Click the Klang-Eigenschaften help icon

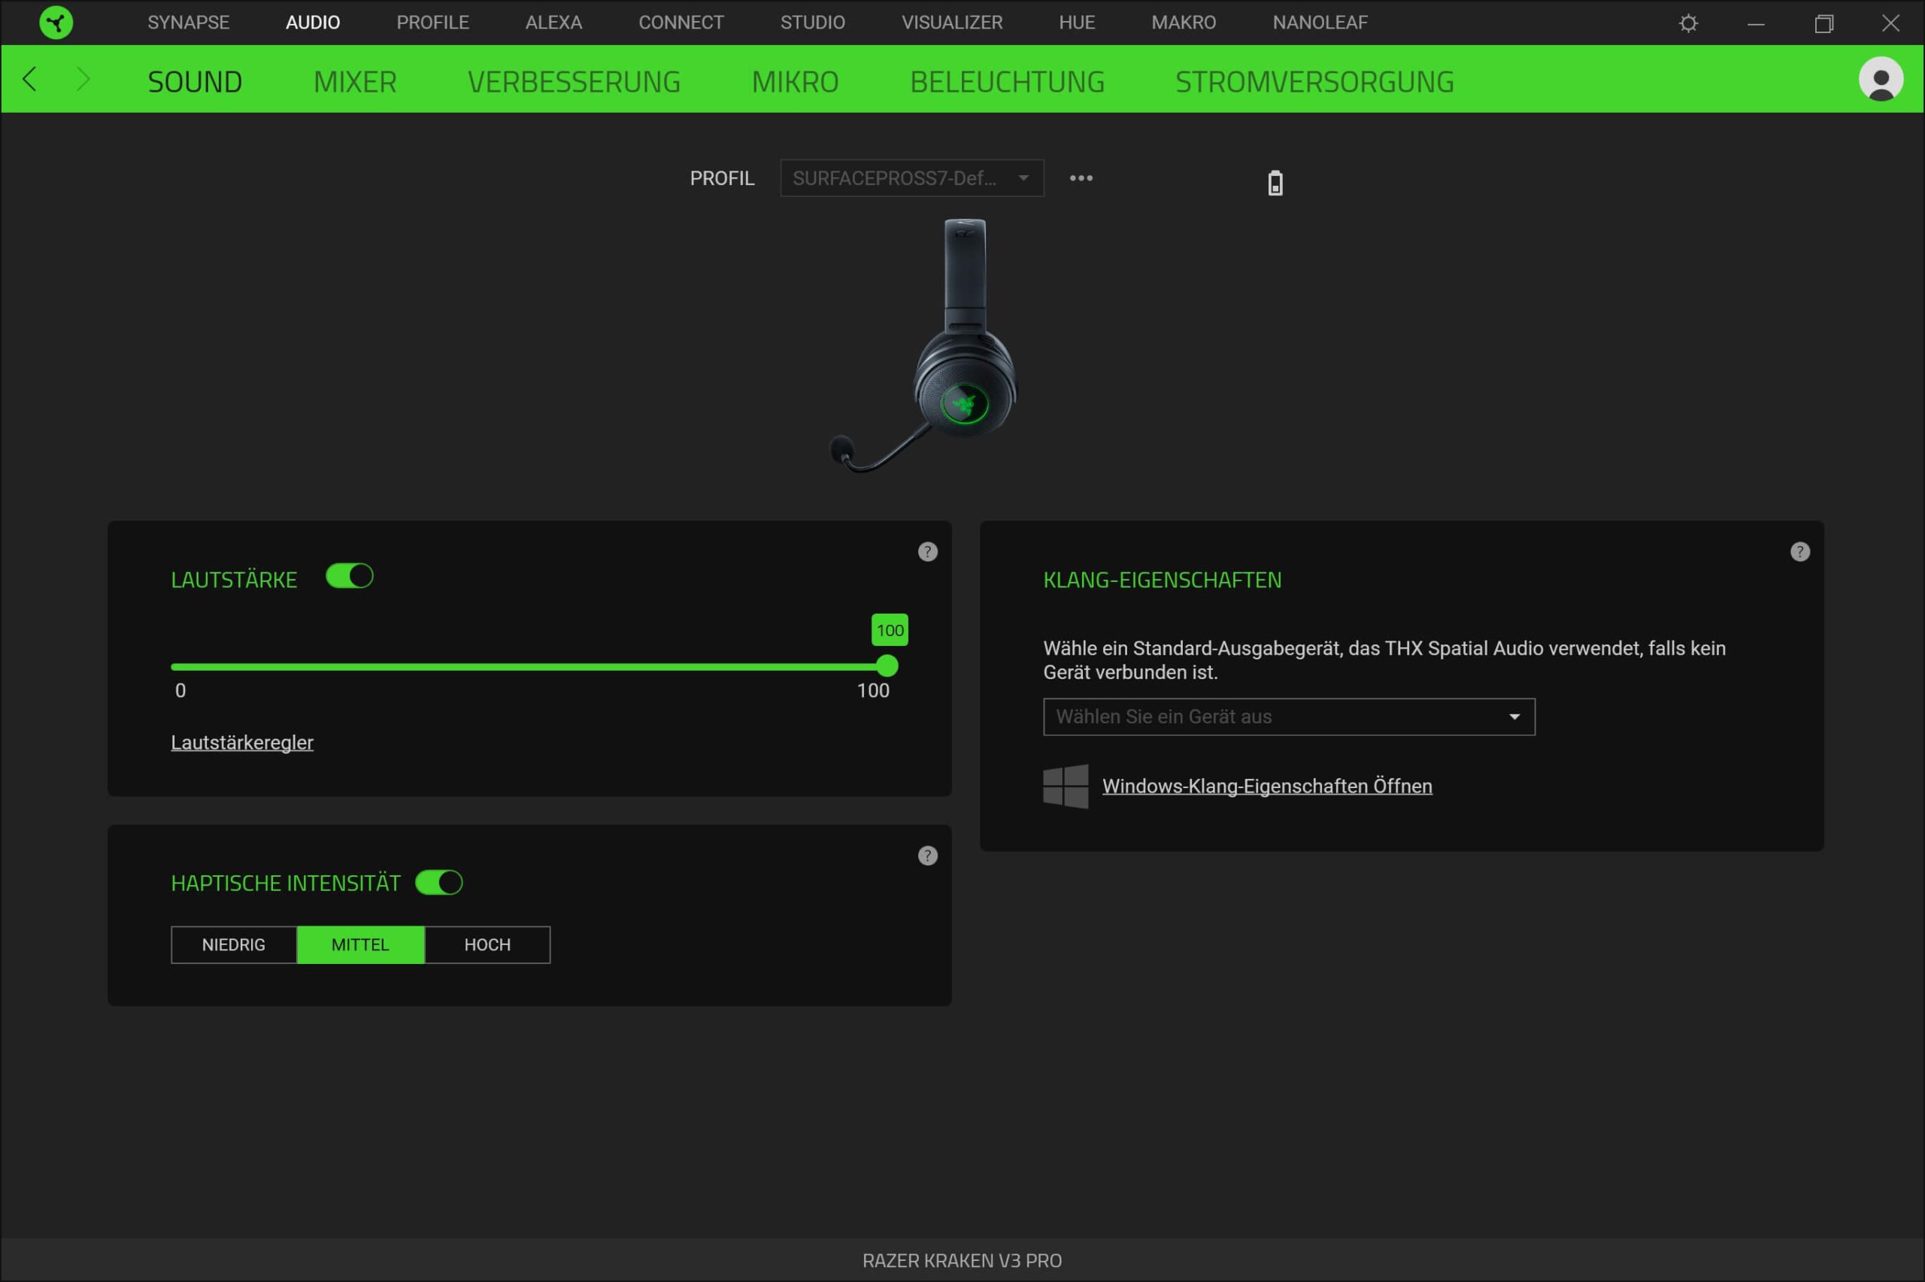click(1799, 552)
